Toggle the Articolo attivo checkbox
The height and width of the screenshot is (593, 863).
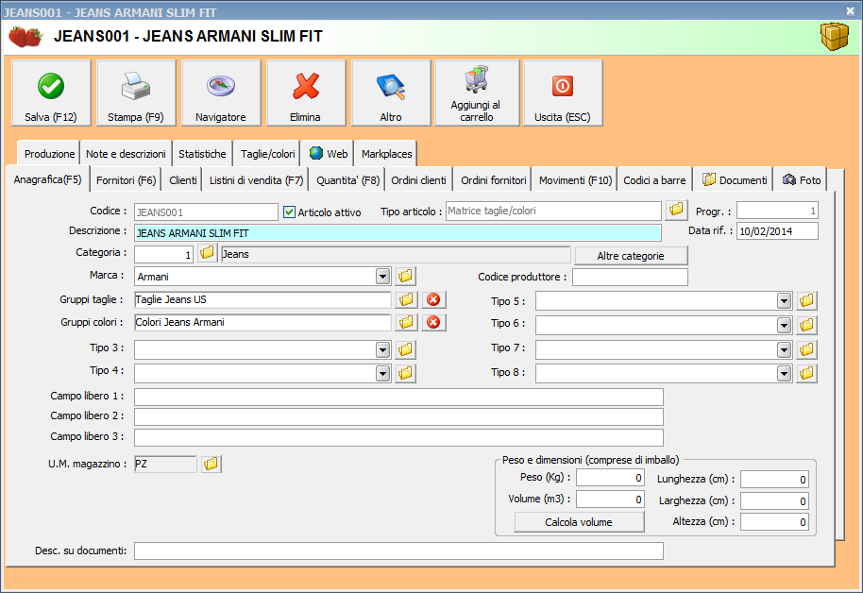point(290,212)
